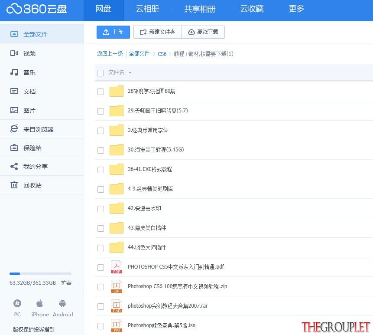
Task: Click the 新建文件夹 button
Action: 158,32
